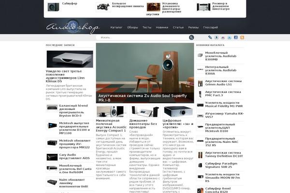Open article Цифровые усилители: «за» и «против»
The height and width of the screenshot is (193, 290).
point(178,124)
